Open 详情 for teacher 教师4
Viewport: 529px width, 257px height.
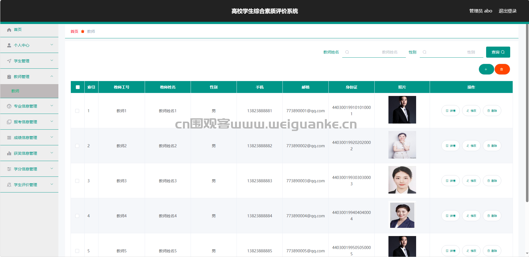(x=450, y=216)
